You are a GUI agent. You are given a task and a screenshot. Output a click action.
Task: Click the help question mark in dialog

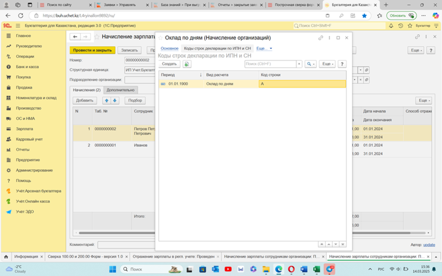click(342, 64)
